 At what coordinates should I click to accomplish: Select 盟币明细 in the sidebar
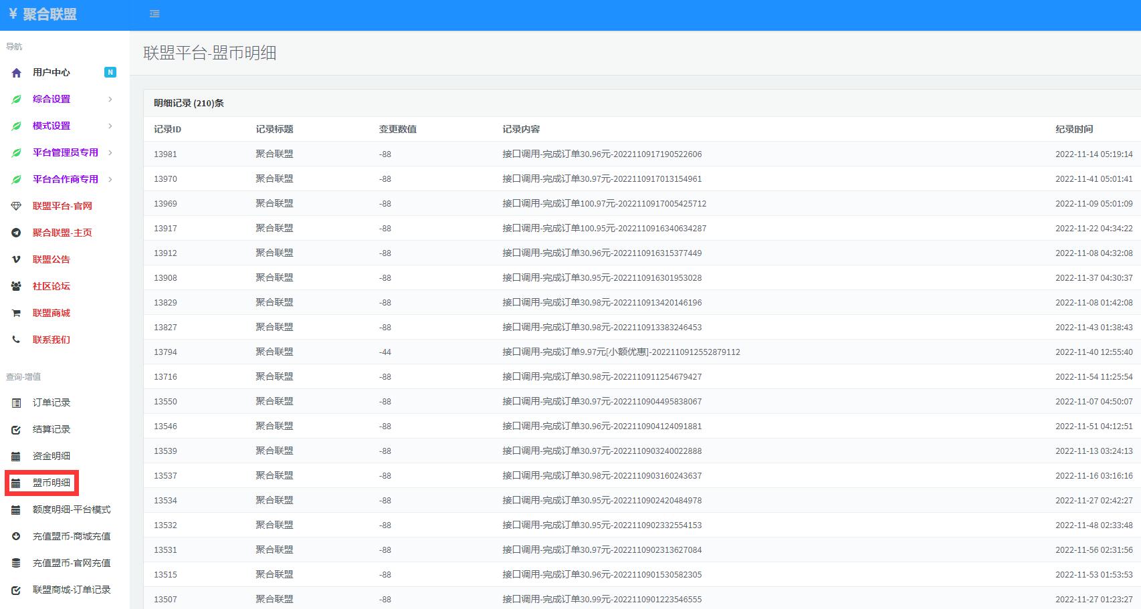(x=51, y=483)
